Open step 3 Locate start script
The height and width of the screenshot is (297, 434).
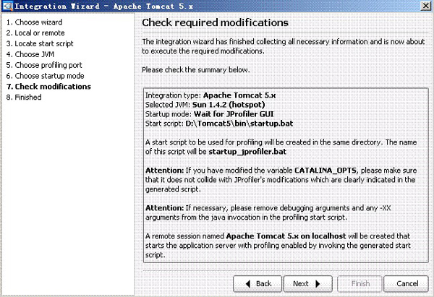click(42, 44)
